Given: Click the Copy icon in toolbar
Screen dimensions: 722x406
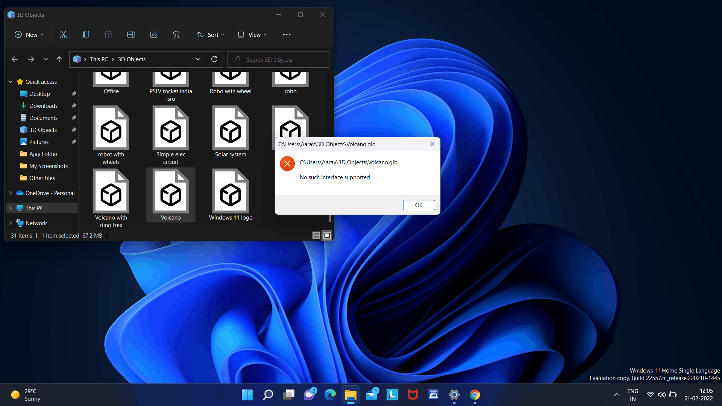Looking at the screenshot, I should (86, 35).
